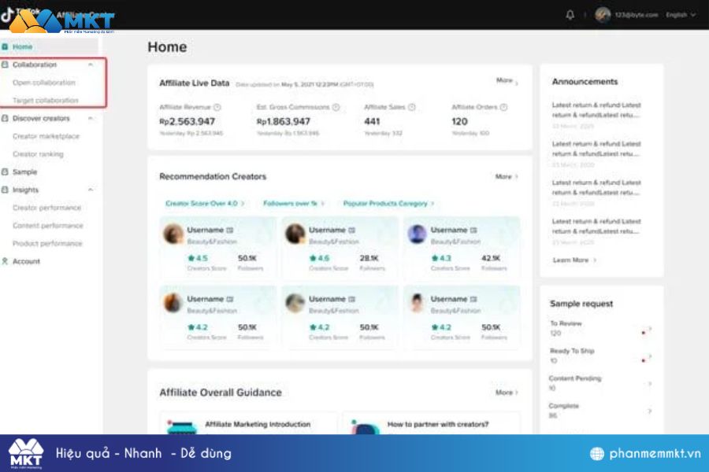Open Target collaboration menu item
Viewport: 709px width, 472px height.
pyautogui.click(x=45, y=100)
